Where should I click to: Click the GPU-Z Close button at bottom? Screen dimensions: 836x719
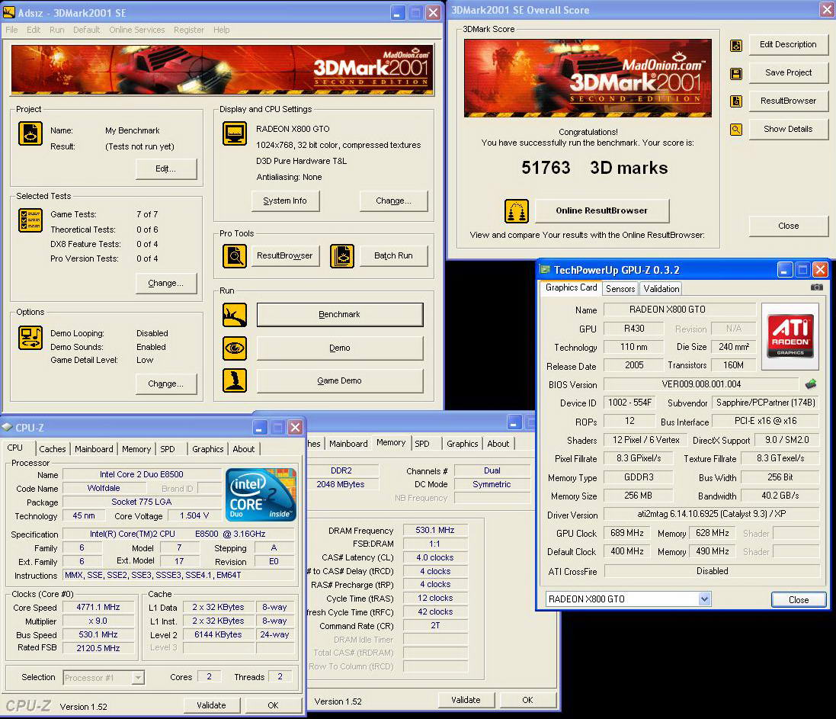799,599
